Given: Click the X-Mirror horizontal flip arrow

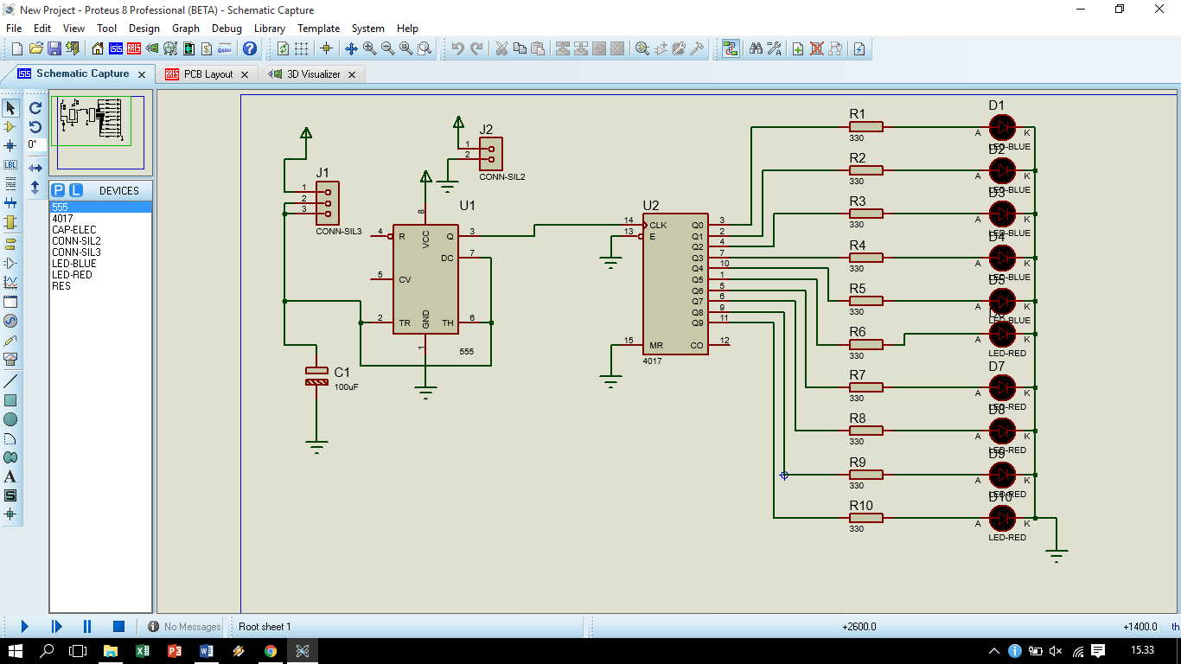Looking at the screenshot, I should [x=35, y=168].
